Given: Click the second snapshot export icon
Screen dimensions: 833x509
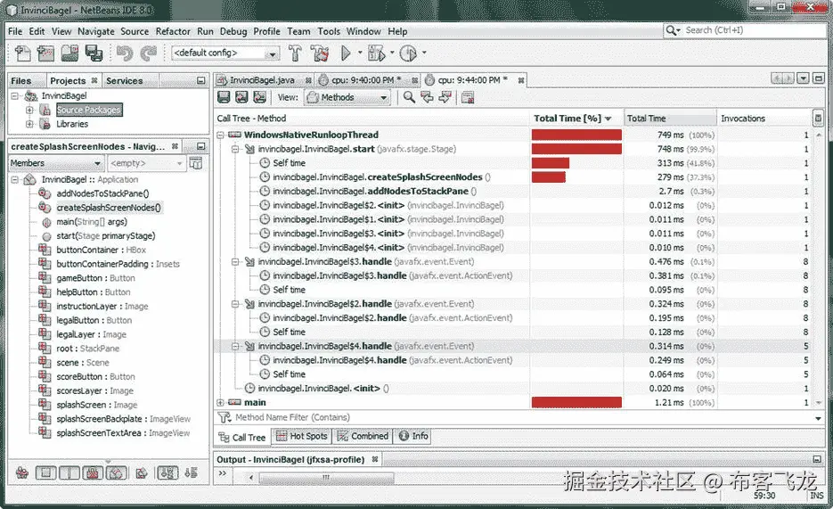Looking at the screenshot, I should (241, 97).
